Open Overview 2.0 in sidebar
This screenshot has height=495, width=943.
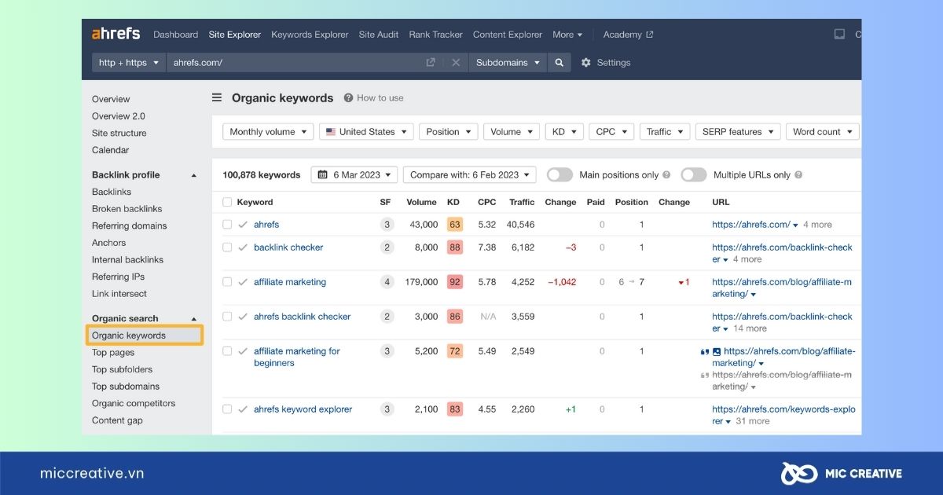click(119, 116)
